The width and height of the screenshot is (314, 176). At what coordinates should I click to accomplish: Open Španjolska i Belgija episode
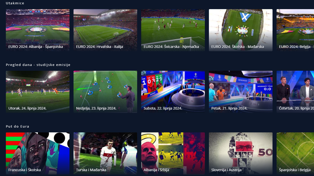295,153
